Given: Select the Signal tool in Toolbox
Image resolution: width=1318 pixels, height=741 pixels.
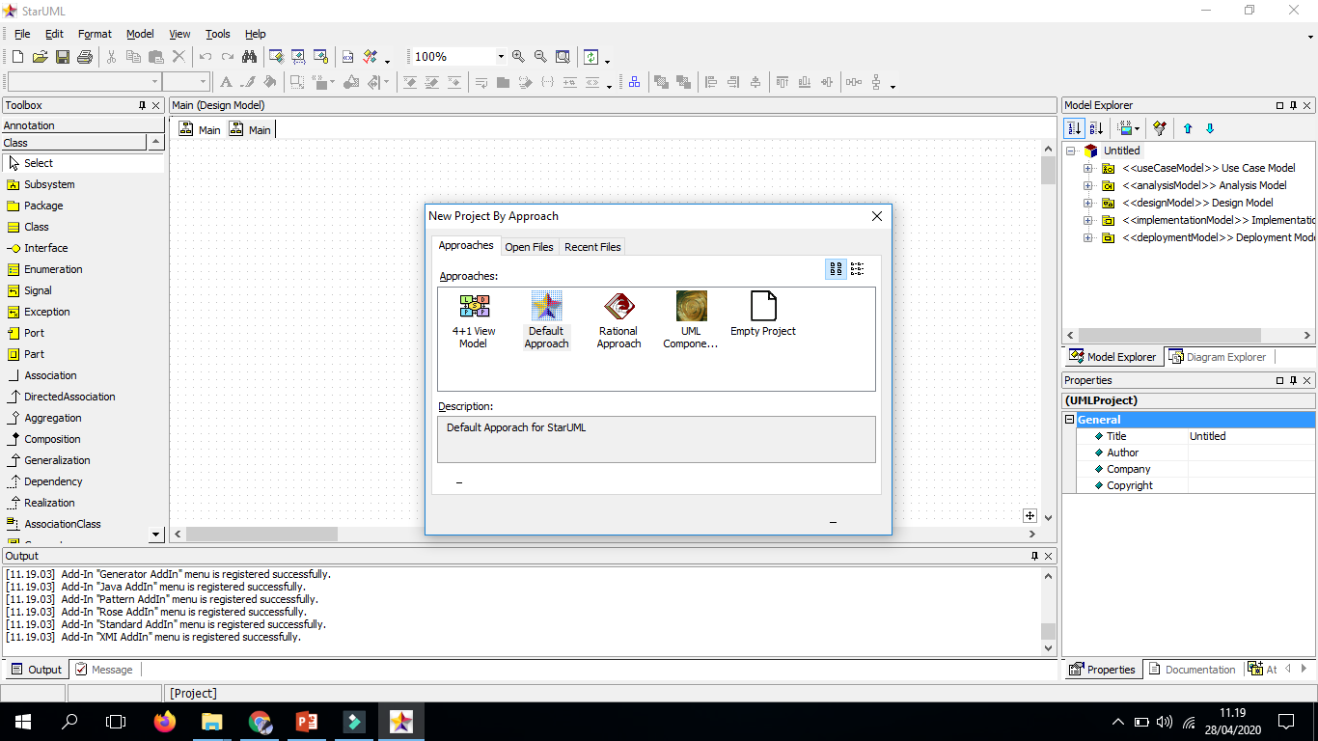Looking at the screenshot, I should pyautogui.click(x=84, y=290).
